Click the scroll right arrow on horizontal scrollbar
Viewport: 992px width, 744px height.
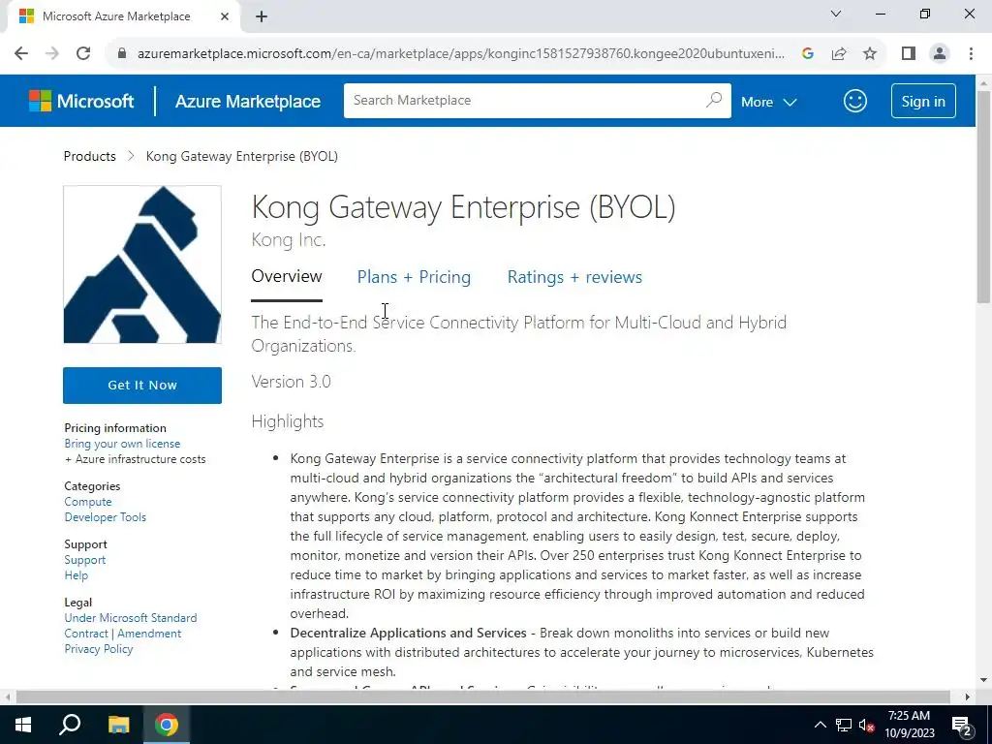[x=968, y=697]
